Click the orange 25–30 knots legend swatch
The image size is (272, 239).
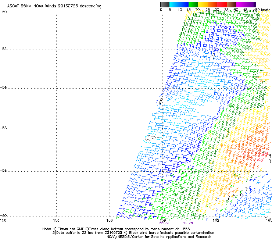click(212, 4)
